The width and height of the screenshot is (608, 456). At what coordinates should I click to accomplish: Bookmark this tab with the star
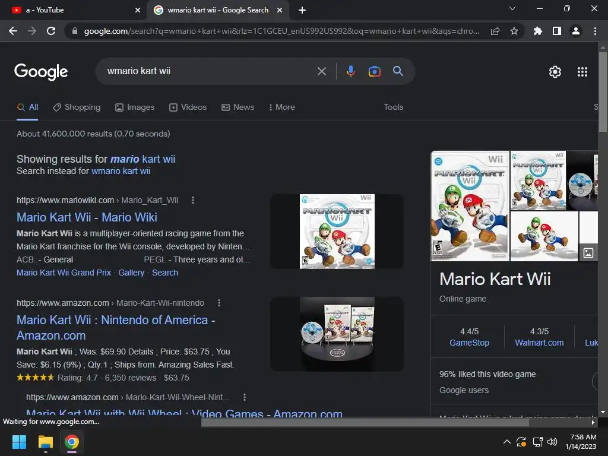coord(514,31)
